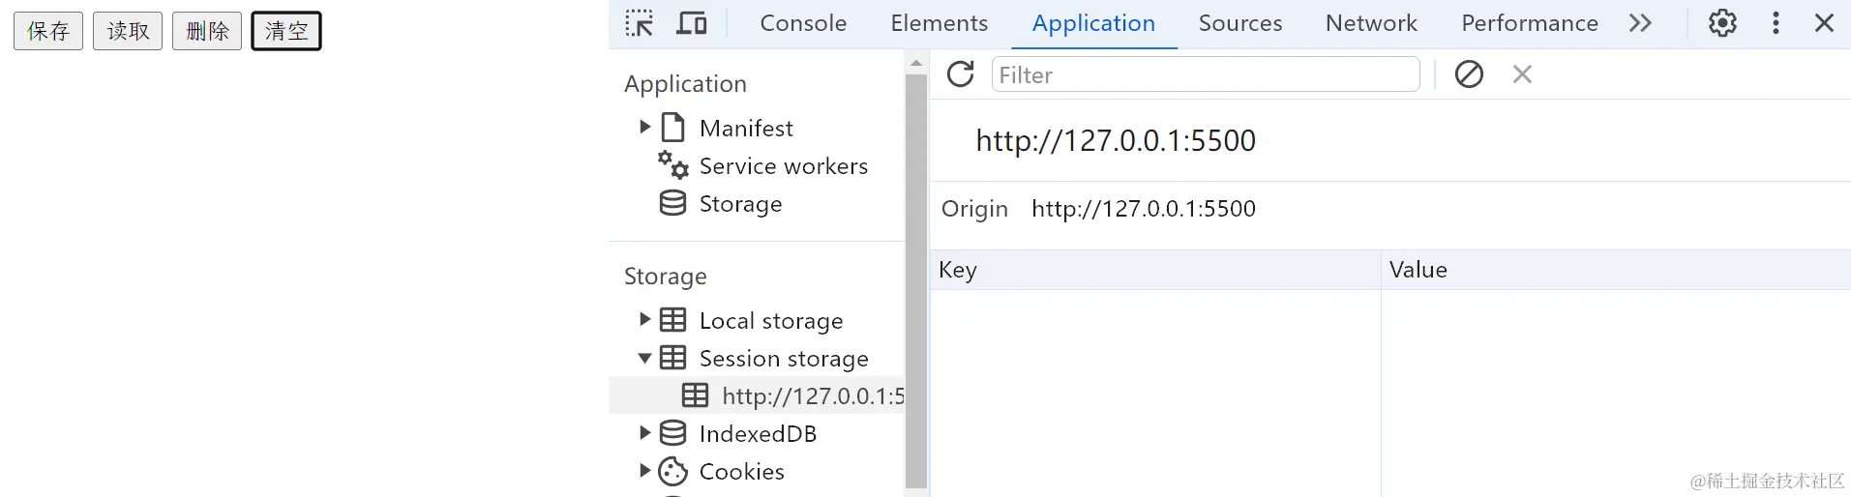
Task: Delete the selected entry with the X icon
Action: 1522,74
